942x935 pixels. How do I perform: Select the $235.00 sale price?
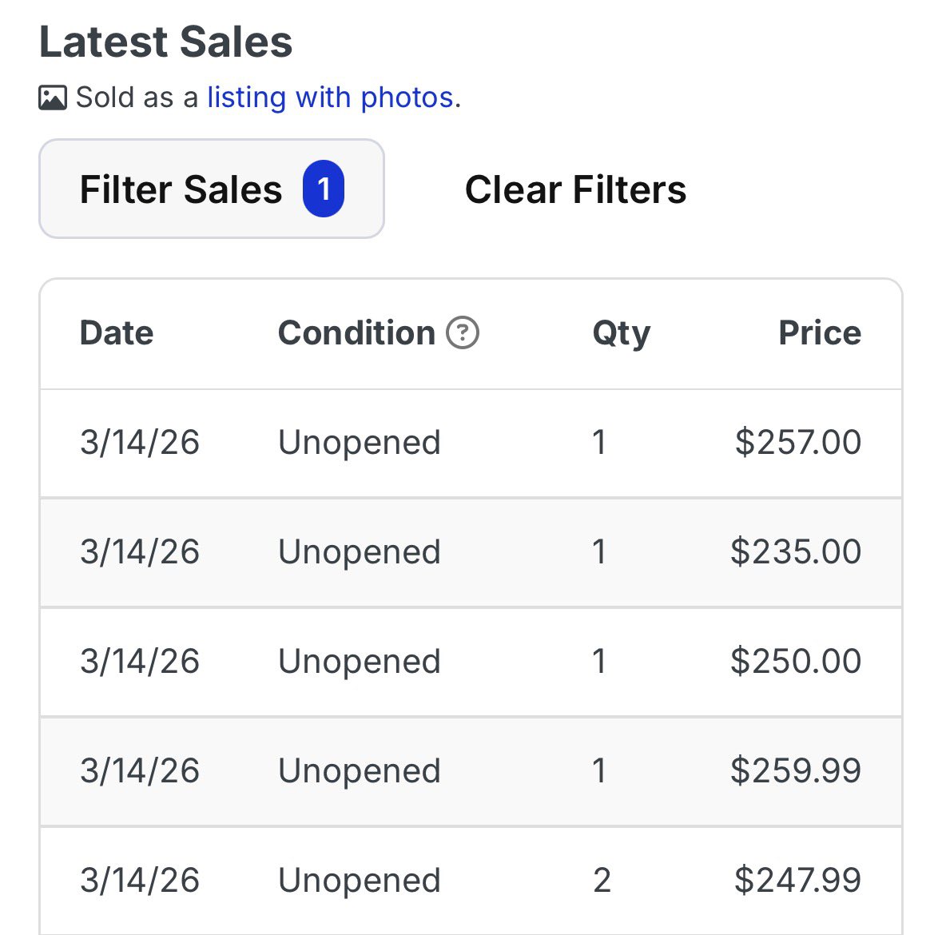pyautogui.click(x=795, y=552)
